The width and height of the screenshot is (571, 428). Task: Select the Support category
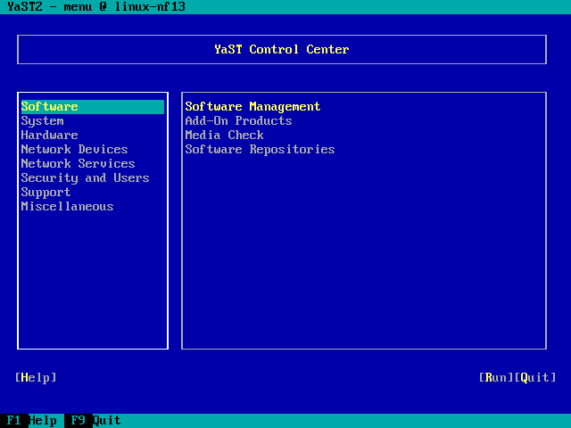click(46, 193)
